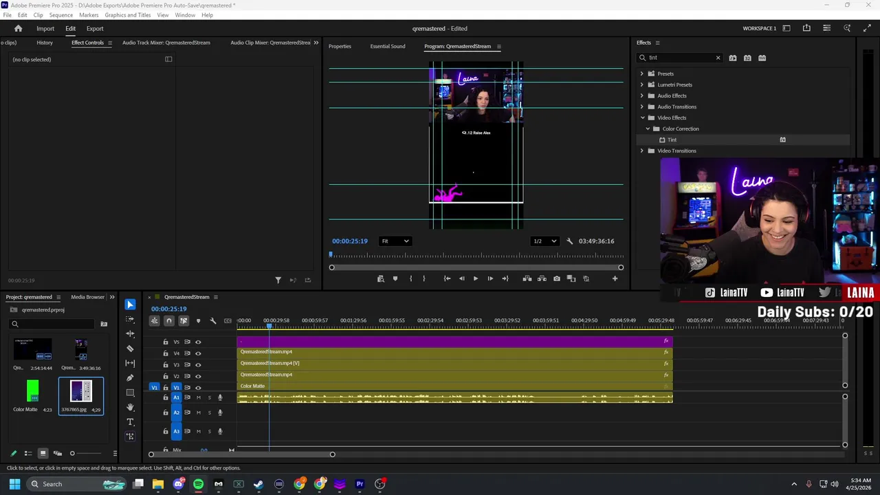Play the sequence in the Program monitor
Screen dimensions: 880x495
[x=475, y=278]
